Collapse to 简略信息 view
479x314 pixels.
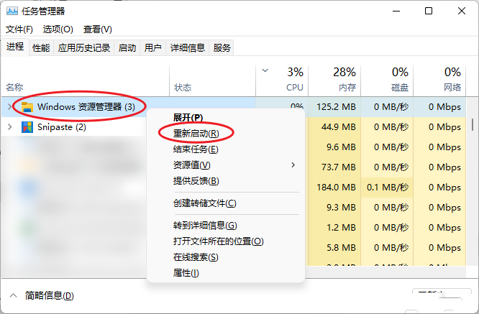point(42,295)
